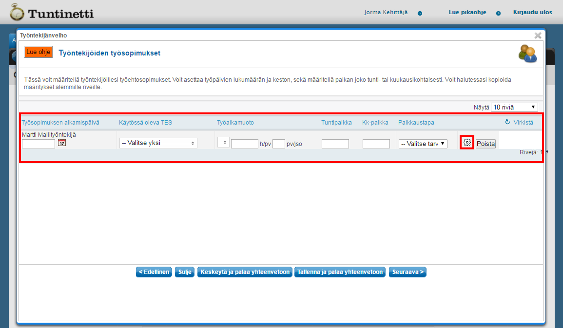This screenshot has height=328, width=563.
Task: Focus the Kk-palkka input field
Action: [x=376, y=144]
